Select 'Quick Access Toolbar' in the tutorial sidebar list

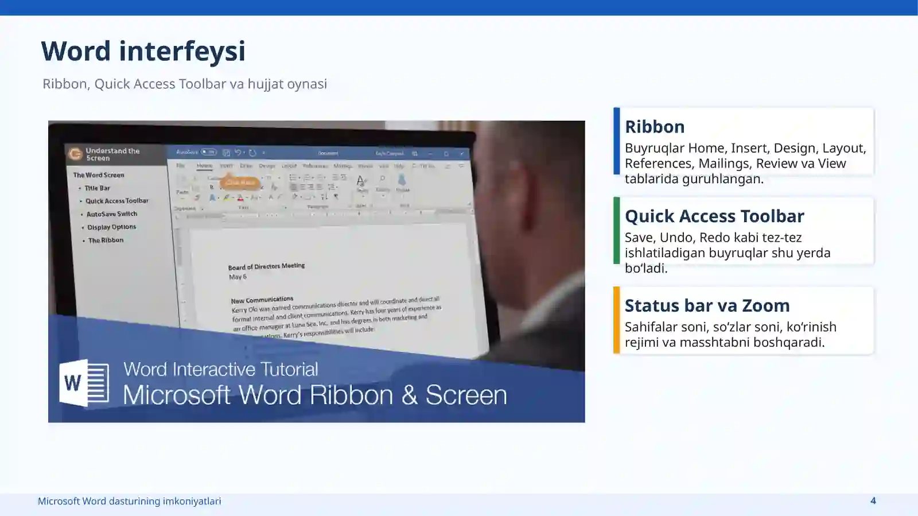pos(117,201)
